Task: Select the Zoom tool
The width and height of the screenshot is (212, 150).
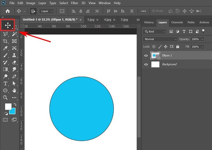Action: tap(5, 98)
